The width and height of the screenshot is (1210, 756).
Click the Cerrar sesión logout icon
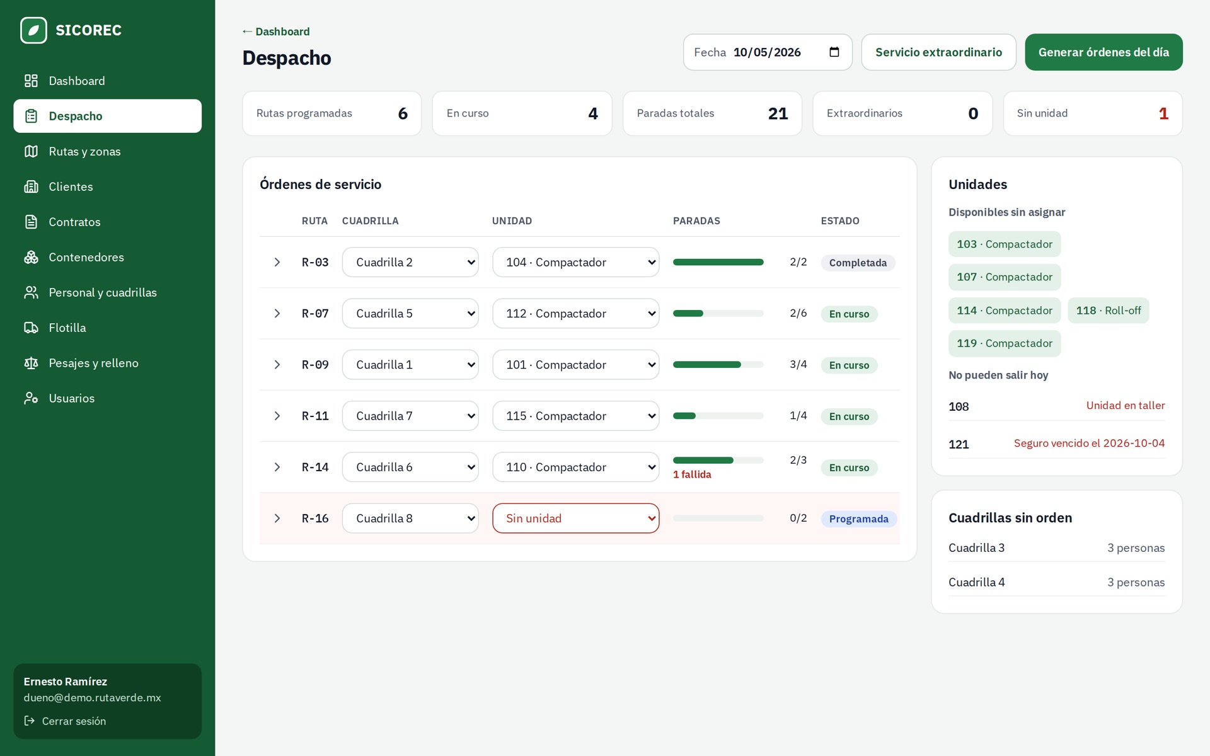[x=30, y=721]
